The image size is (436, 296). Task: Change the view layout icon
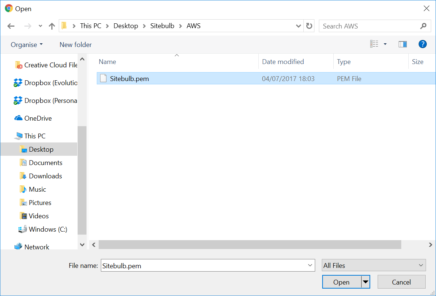[374, 44]
